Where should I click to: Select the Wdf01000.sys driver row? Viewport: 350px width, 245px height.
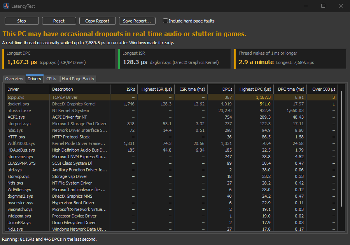(171, 143)
